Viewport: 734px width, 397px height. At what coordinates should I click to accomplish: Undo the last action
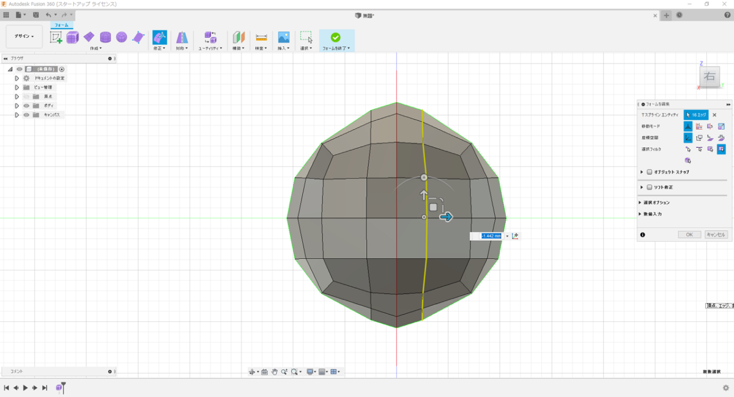[x=49, y=15]
